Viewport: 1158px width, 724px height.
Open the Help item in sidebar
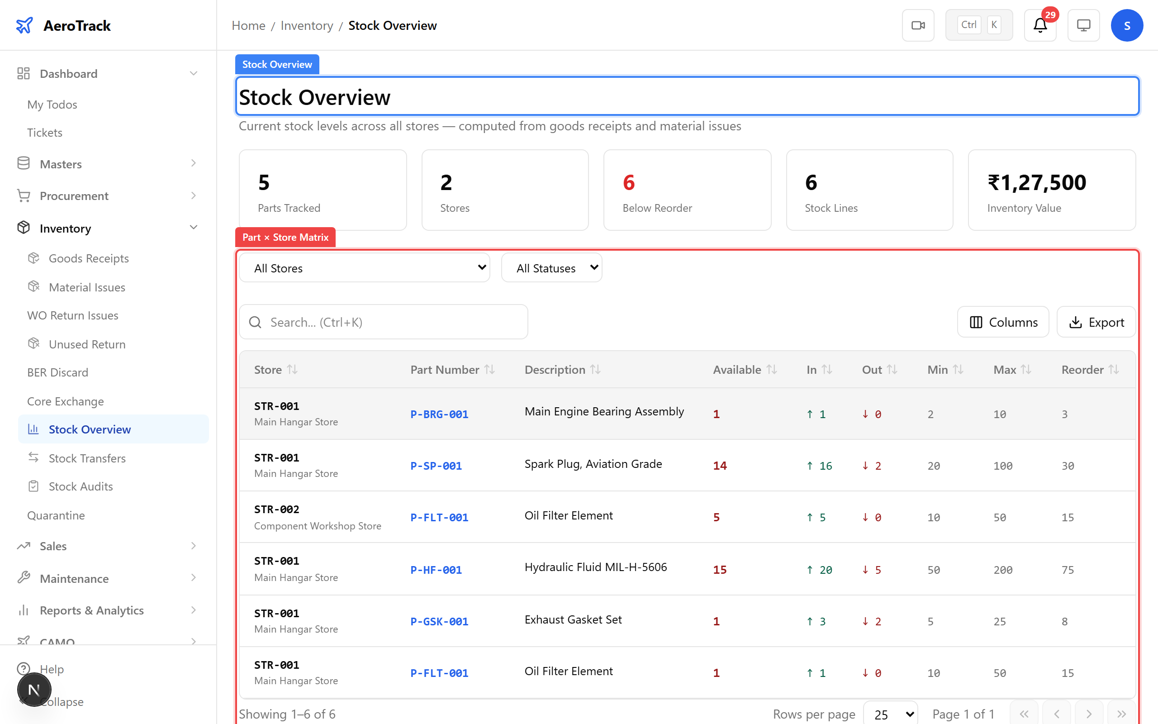pyautogui.click(x=52, y=669)
